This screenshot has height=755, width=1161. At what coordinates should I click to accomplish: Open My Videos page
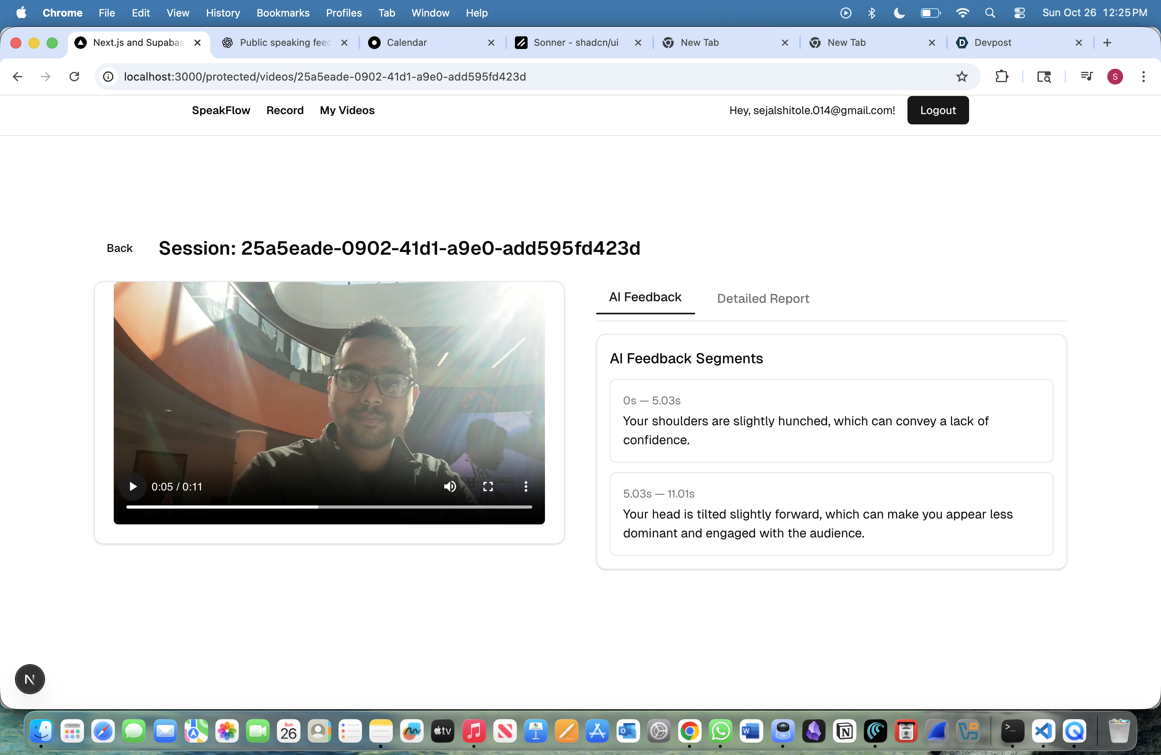(347, 110)
